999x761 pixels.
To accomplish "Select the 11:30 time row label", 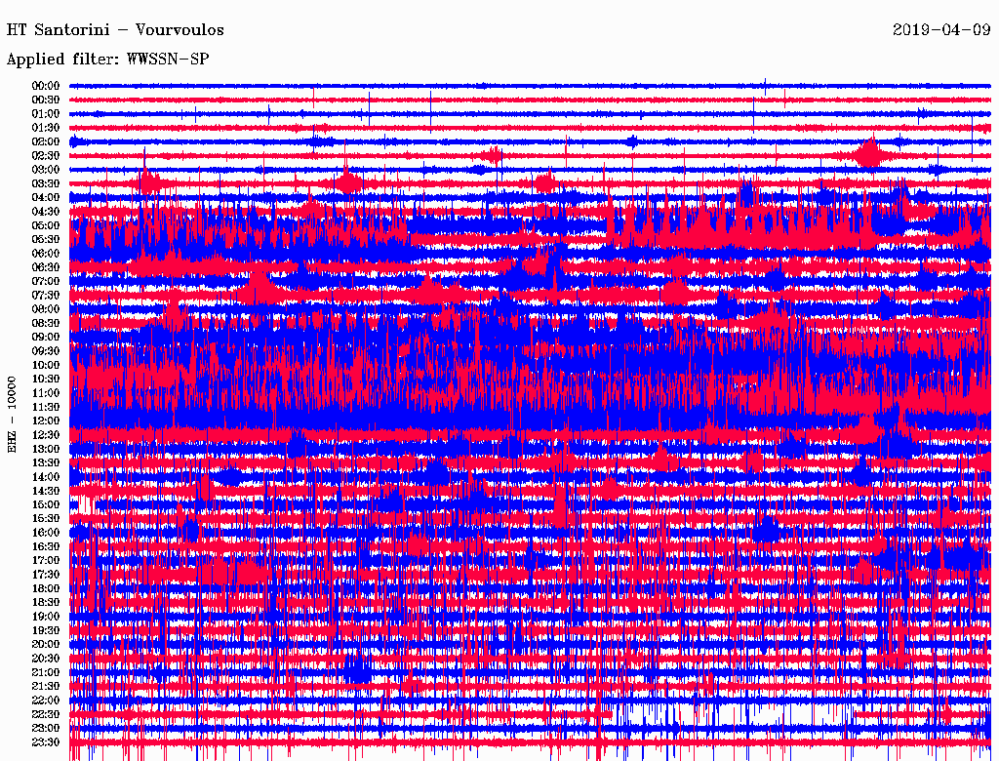I will tap(45, 407).
